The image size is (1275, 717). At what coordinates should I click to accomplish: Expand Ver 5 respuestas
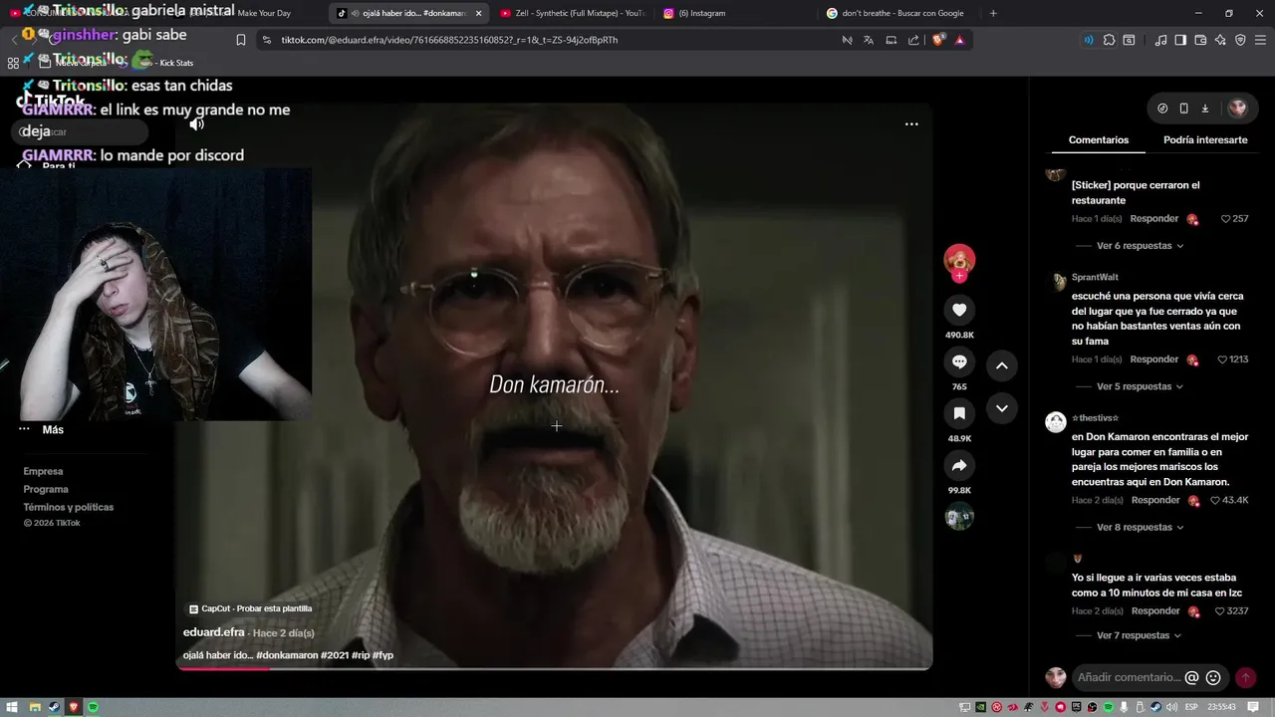[x=1140, y=386]
